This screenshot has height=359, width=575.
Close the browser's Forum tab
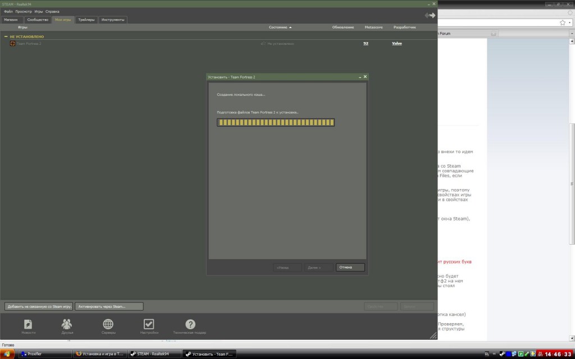(493, 33)
